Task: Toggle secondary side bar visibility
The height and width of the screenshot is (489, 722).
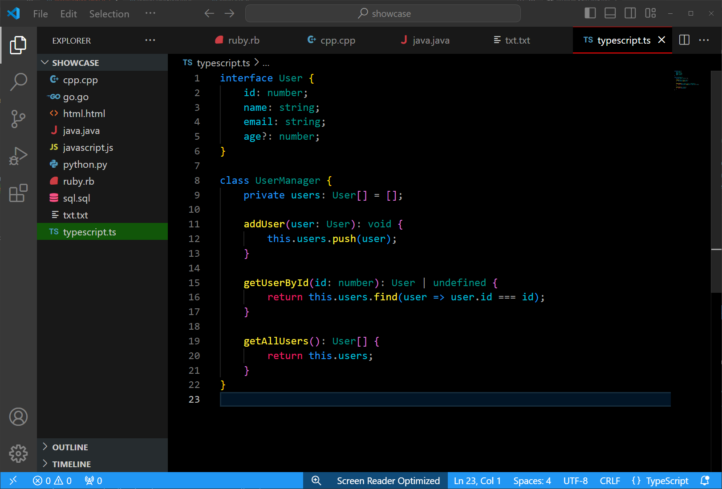Action: (630, 13)
